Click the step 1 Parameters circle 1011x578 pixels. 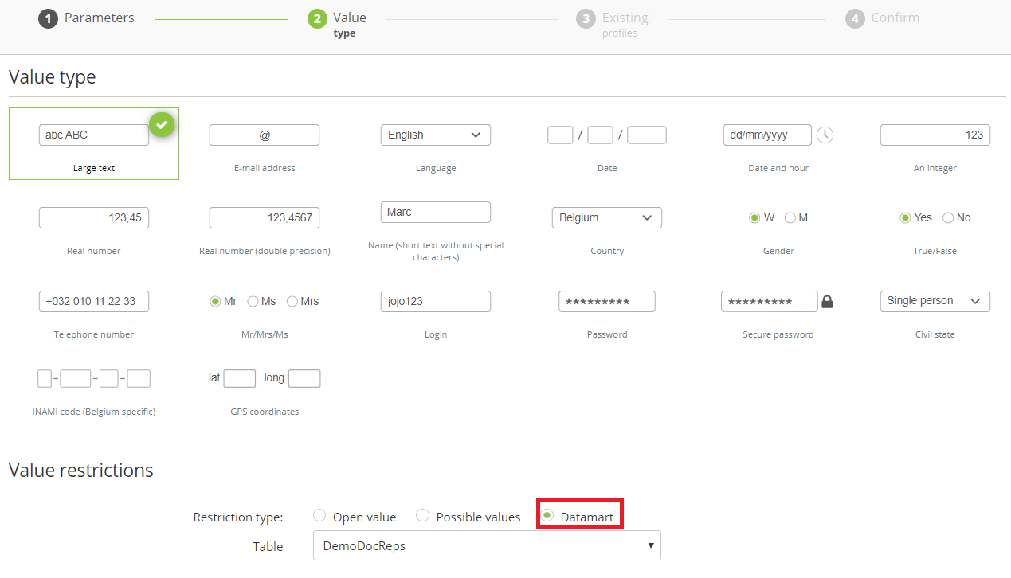[48, 18]
